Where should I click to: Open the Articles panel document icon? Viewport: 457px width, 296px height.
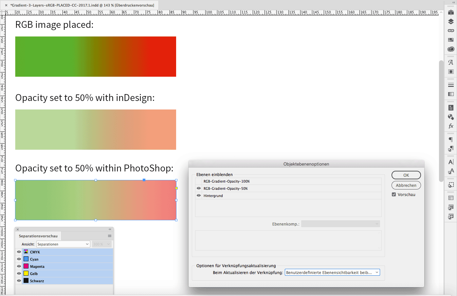coord(451,108)
